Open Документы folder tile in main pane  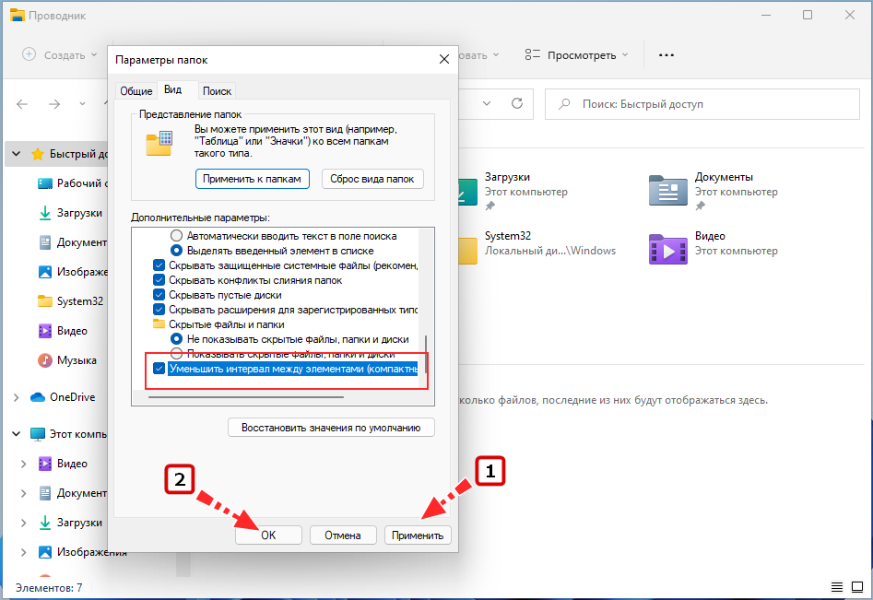coord(714,191)
